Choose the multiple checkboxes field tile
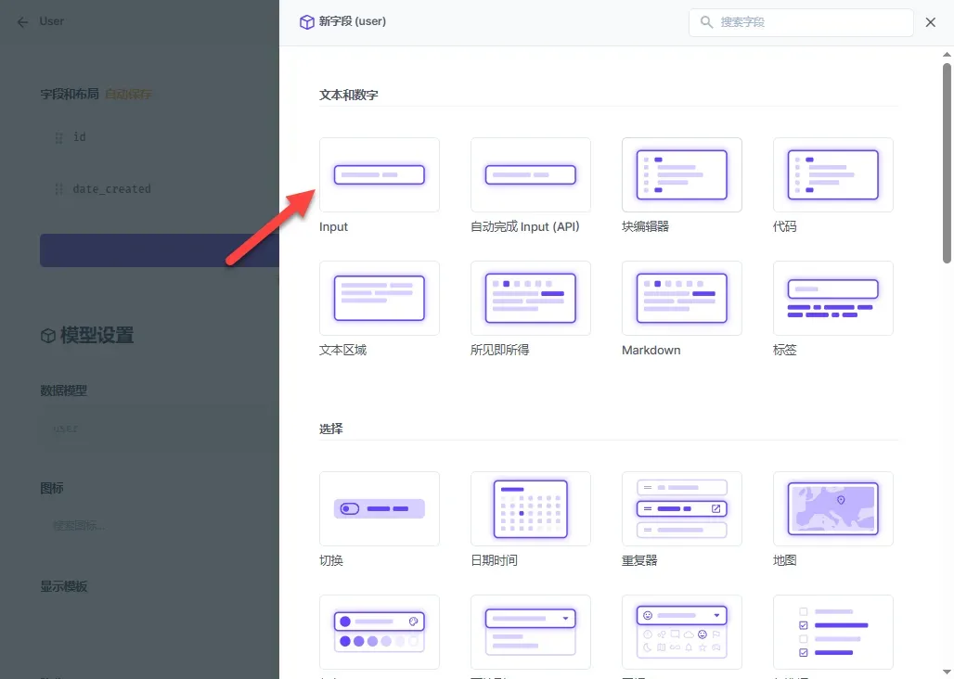Image resolution: width=954 pixels, height=679 pixels. pos(833,632)
